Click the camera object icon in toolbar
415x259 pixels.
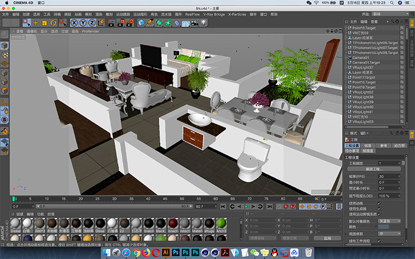pos(195,23)
